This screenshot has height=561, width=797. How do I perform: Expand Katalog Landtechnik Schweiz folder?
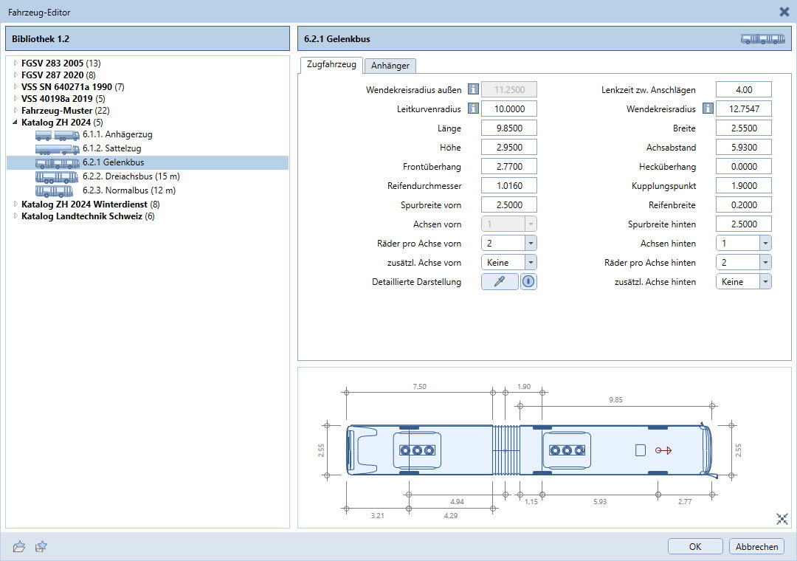(15, 216)
